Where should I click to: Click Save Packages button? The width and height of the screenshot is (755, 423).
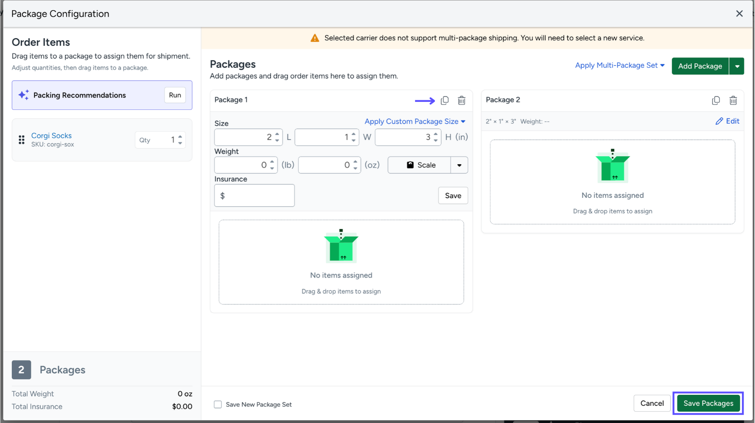(708, 403)
